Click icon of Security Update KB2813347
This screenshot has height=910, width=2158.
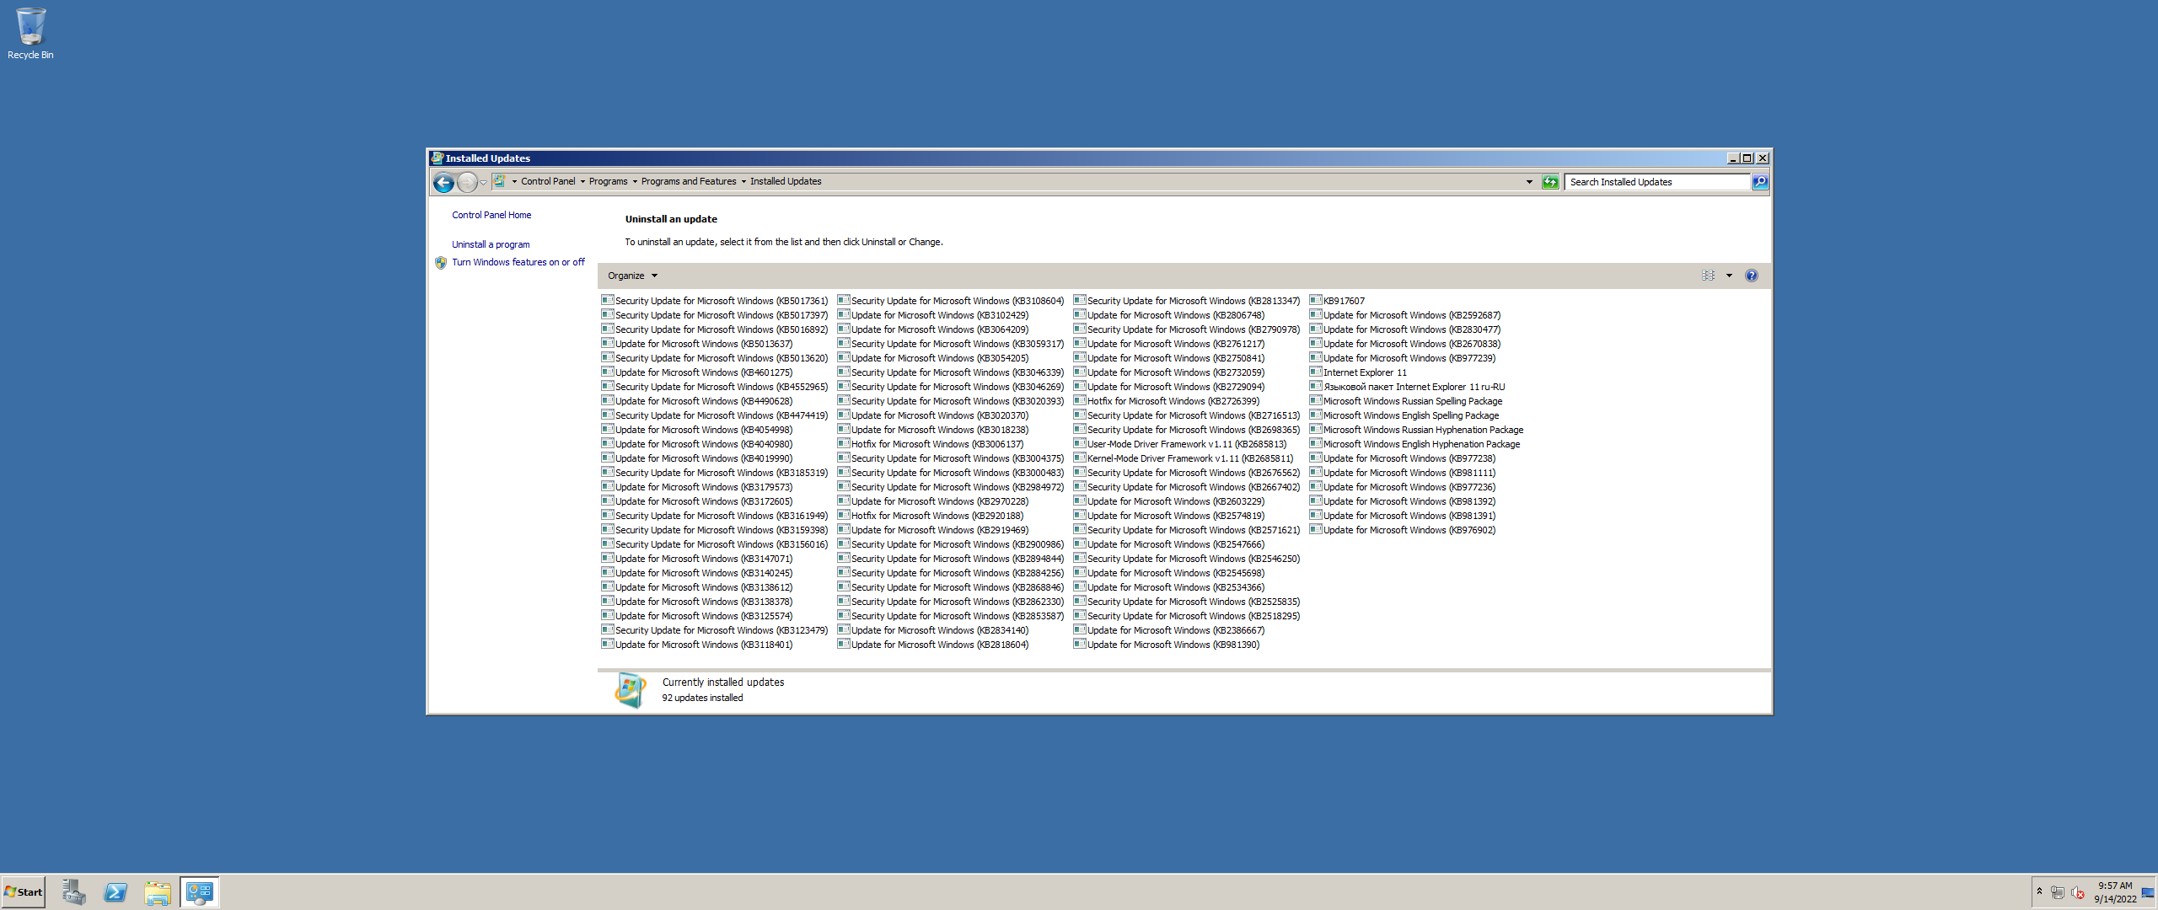[1079, 300]
